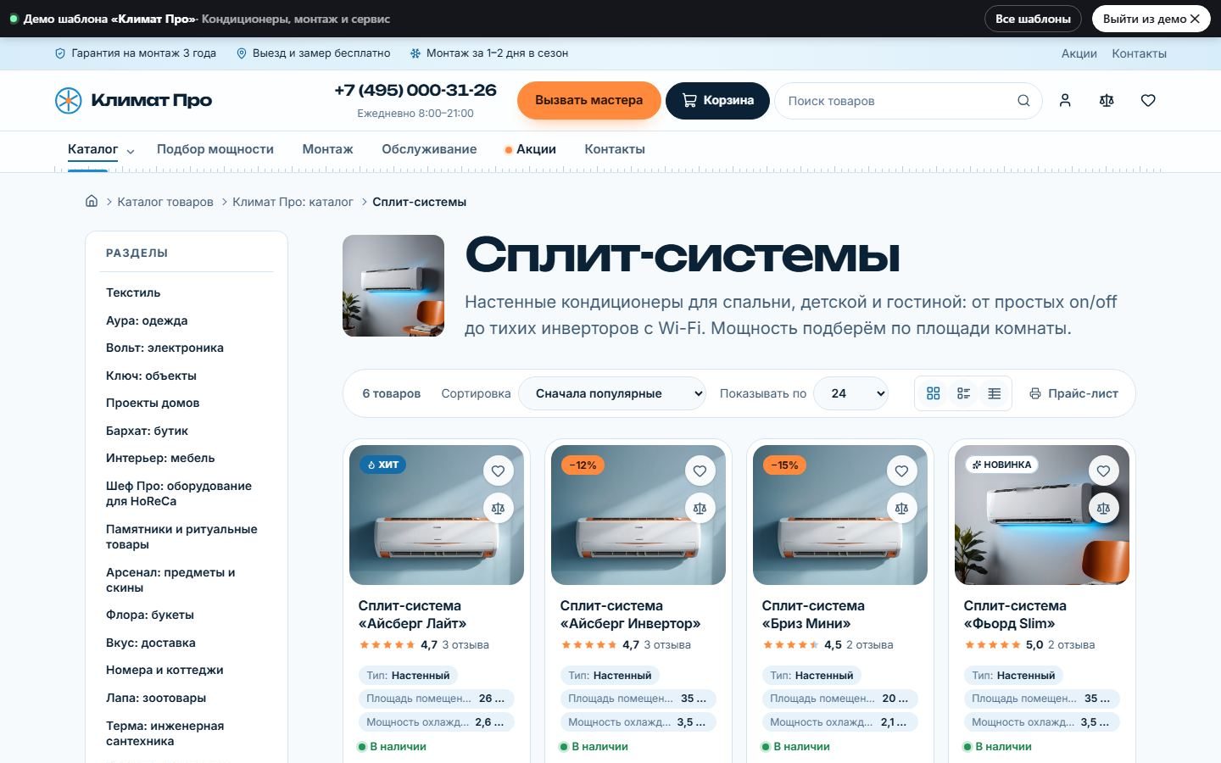This screenshot has height=763, width=1221.
Task: Add «Айсберг Инвертор» to comparison
Action: (700, 508)
